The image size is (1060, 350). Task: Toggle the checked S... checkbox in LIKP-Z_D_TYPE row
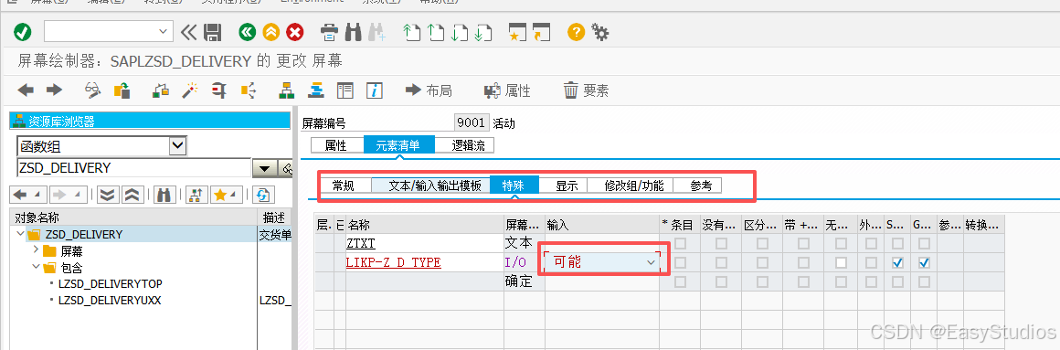point(897,262)
